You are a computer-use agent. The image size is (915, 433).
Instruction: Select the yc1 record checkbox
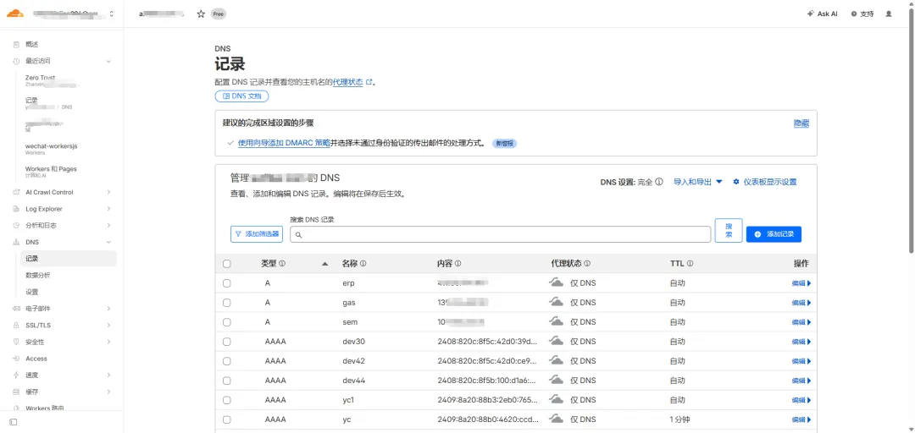tap(227, 400)
